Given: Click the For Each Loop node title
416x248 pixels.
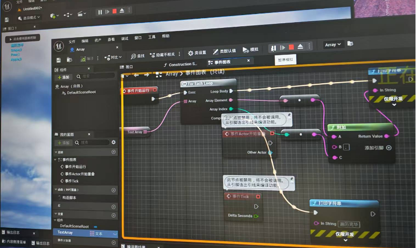Looking at the screenshot, I should tap(200, 84).
